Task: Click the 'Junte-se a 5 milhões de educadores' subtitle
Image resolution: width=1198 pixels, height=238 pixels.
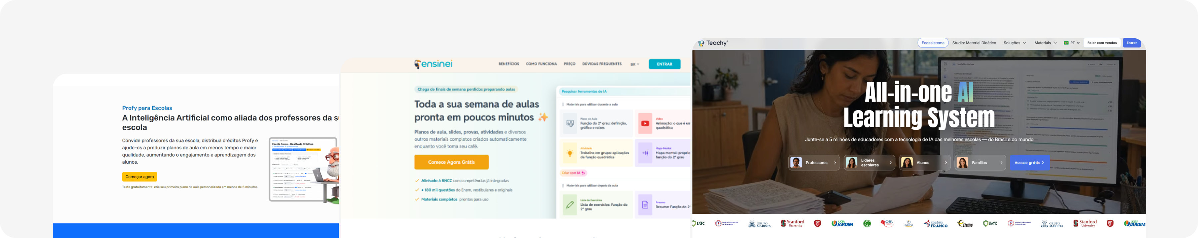Action: coord(919,140)
